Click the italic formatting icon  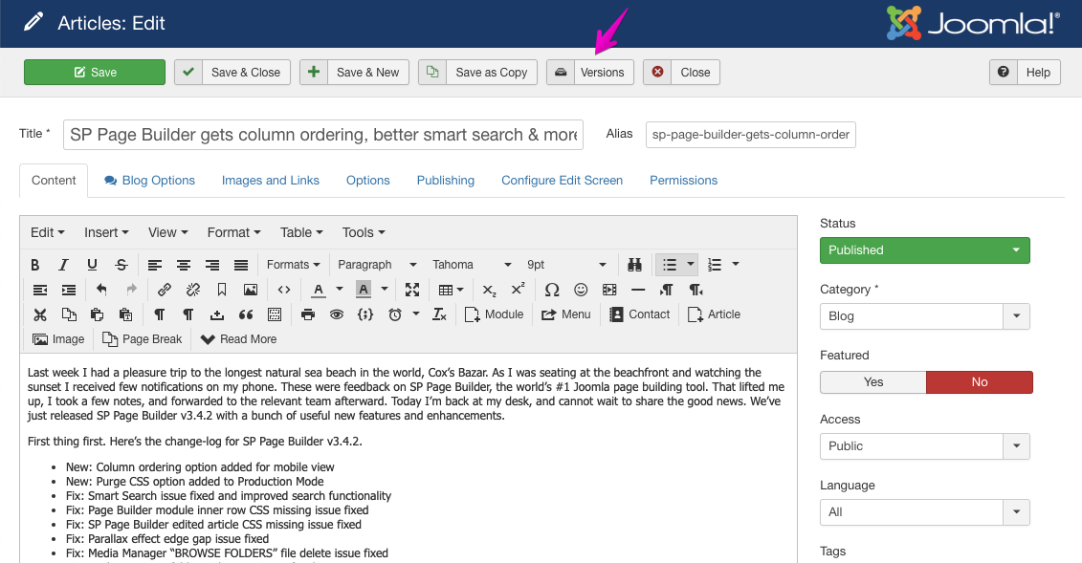point(63,265)
